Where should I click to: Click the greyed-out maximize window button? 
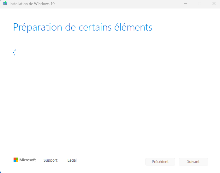point(199,4)
